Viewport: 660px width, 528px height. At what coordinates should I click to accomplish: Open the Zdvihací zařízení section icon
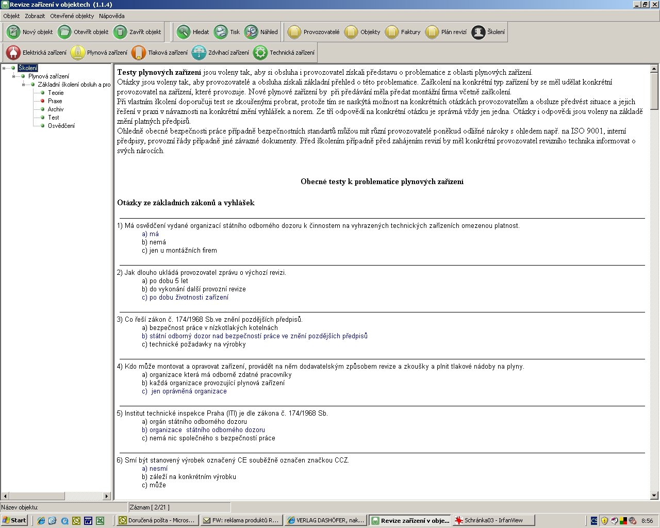[x=199, y=53]
